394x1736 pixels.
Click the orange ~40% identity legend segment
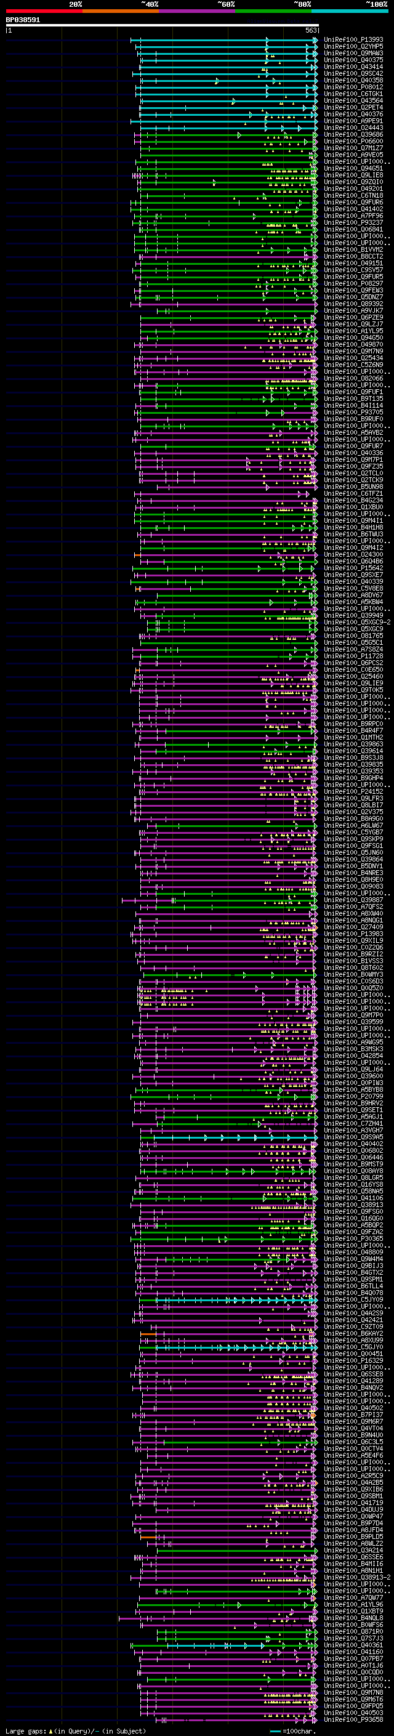(x=120, y=11)
